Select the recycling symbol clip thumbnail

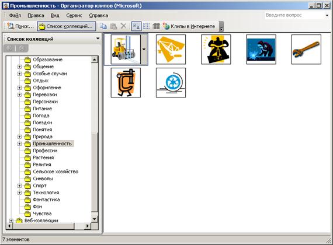[171, 83]
